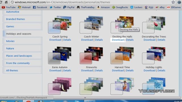Open the Lockerz bookmark
The height and width of the screenshot is (102, 182).
pos(136,7)
